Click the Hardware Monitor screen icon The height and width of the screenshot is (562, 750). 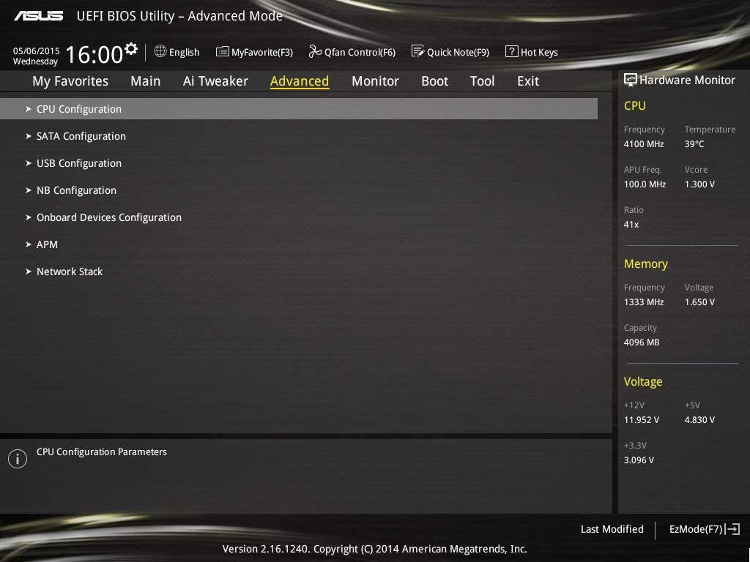coord(631,80)
